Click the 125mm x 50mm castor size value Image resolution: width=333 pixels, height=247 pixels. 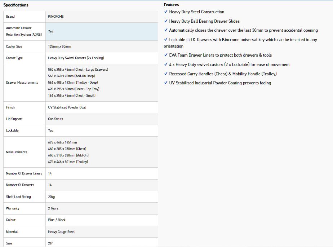click(x=59, y=47)
